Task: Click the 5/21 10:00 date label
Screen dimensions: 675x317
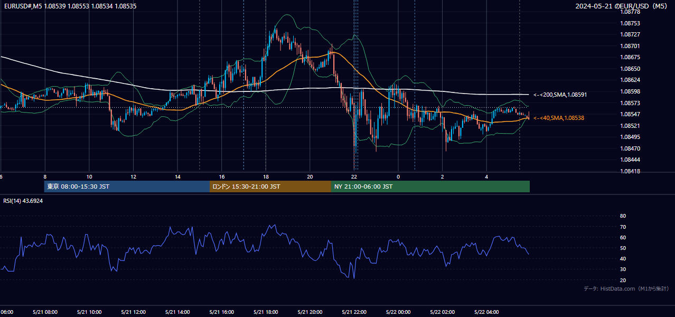Action: [x=89, y=312]
